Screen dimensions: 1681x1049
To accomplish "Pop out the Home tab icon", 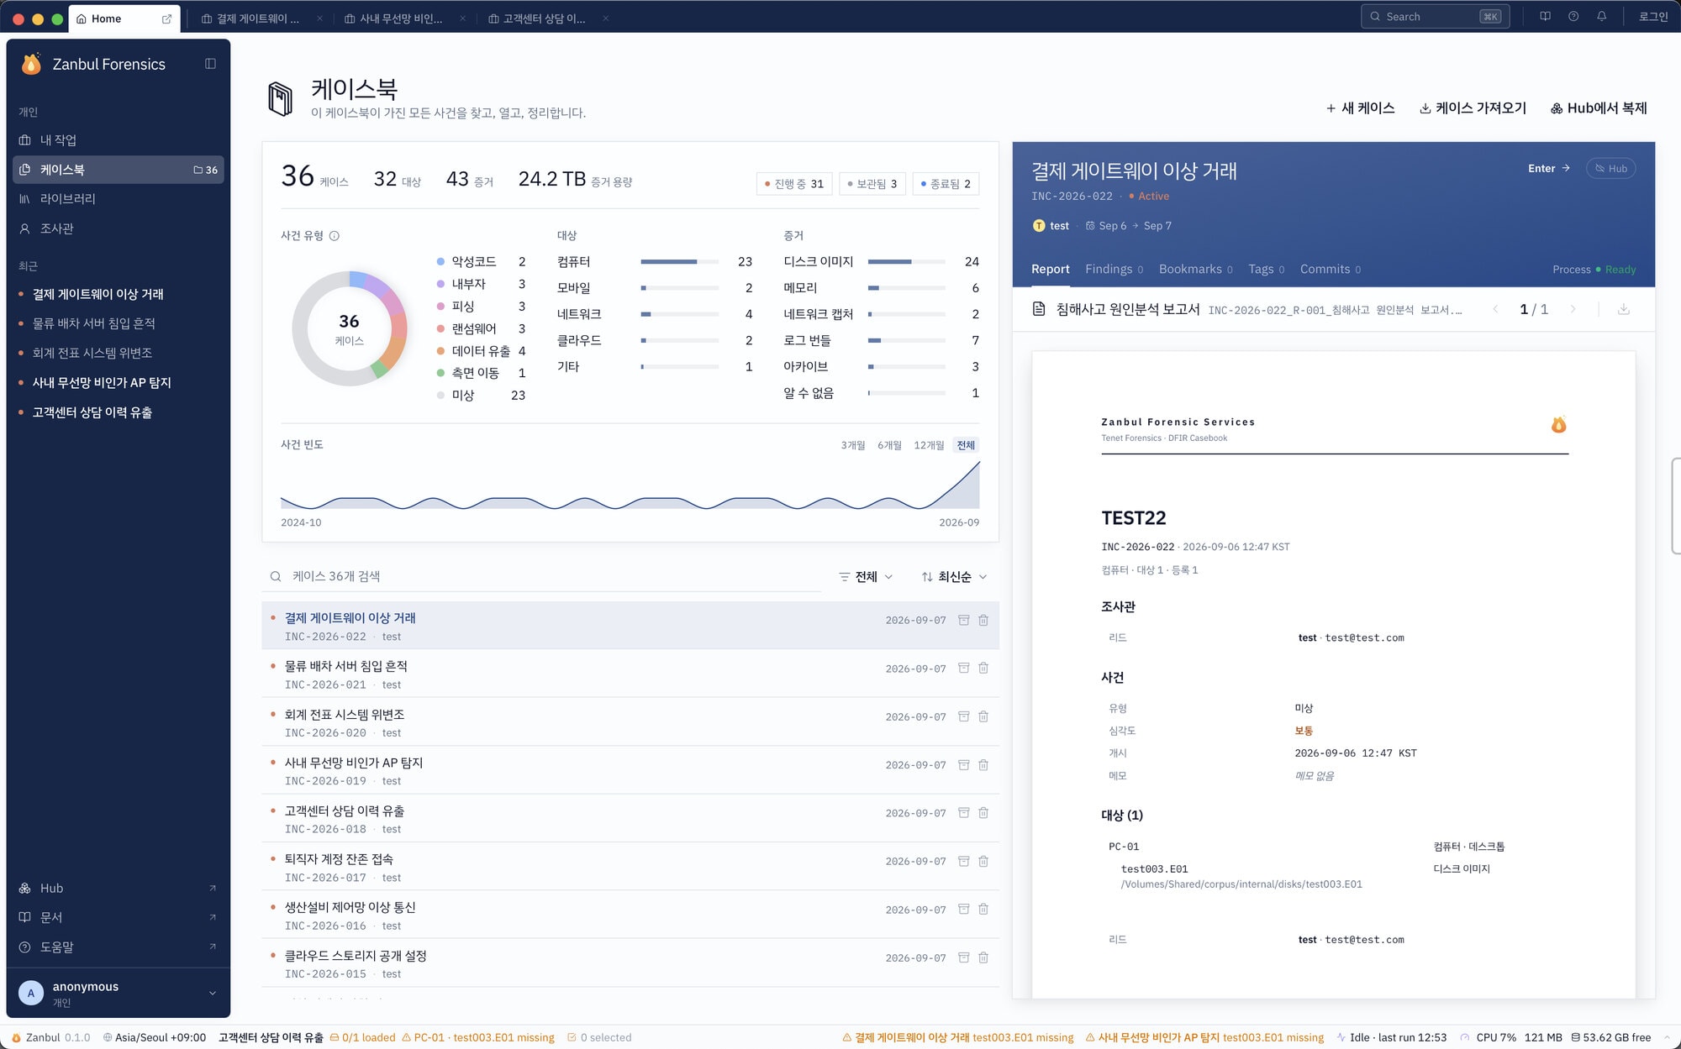I will [166, 18].
